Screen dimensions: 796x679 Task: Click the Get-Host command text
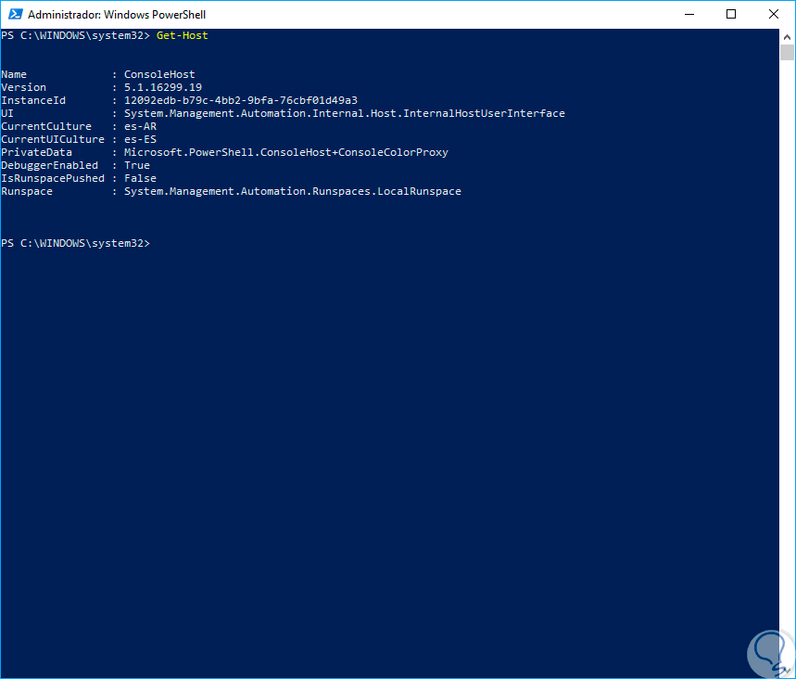[x=183, y=35]
